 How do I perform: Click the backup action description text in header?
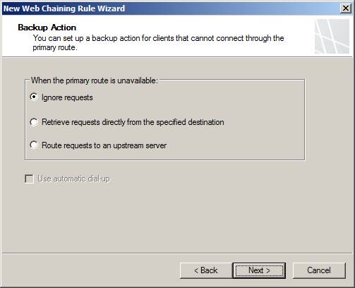tap(158, 42)
